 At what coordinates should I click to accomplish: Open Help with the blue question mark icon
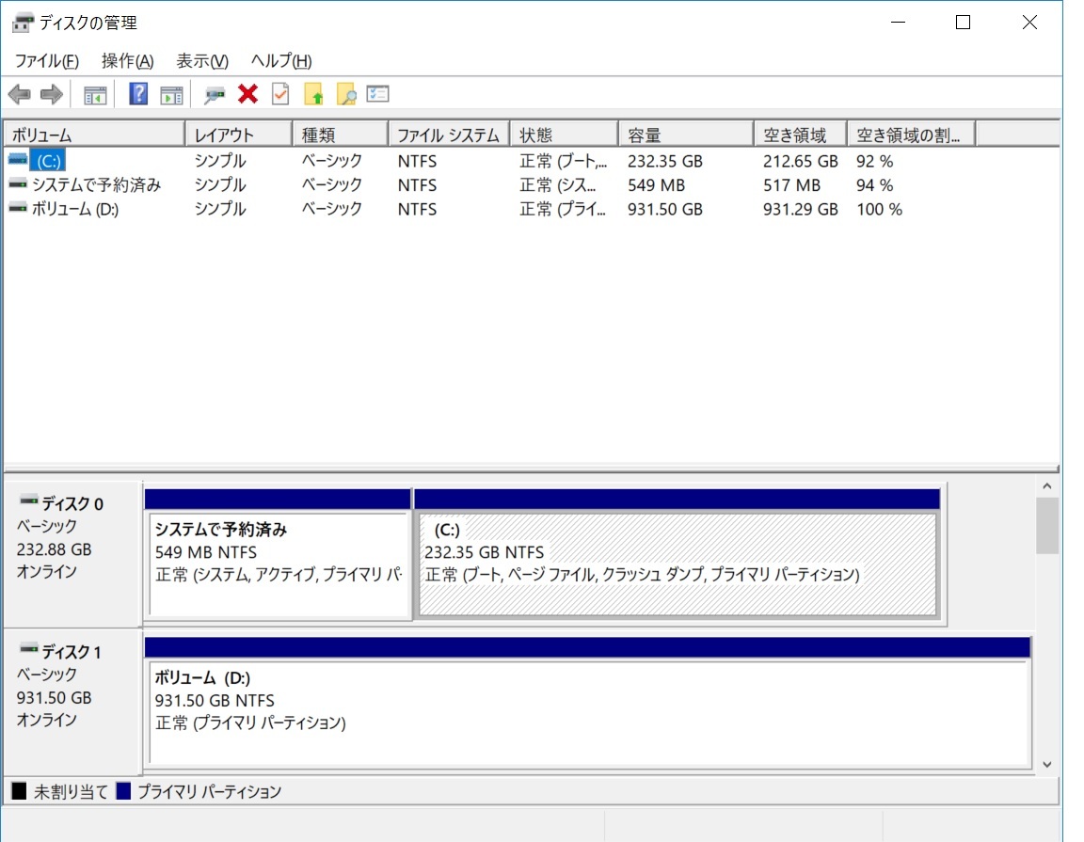coord(138,94)
